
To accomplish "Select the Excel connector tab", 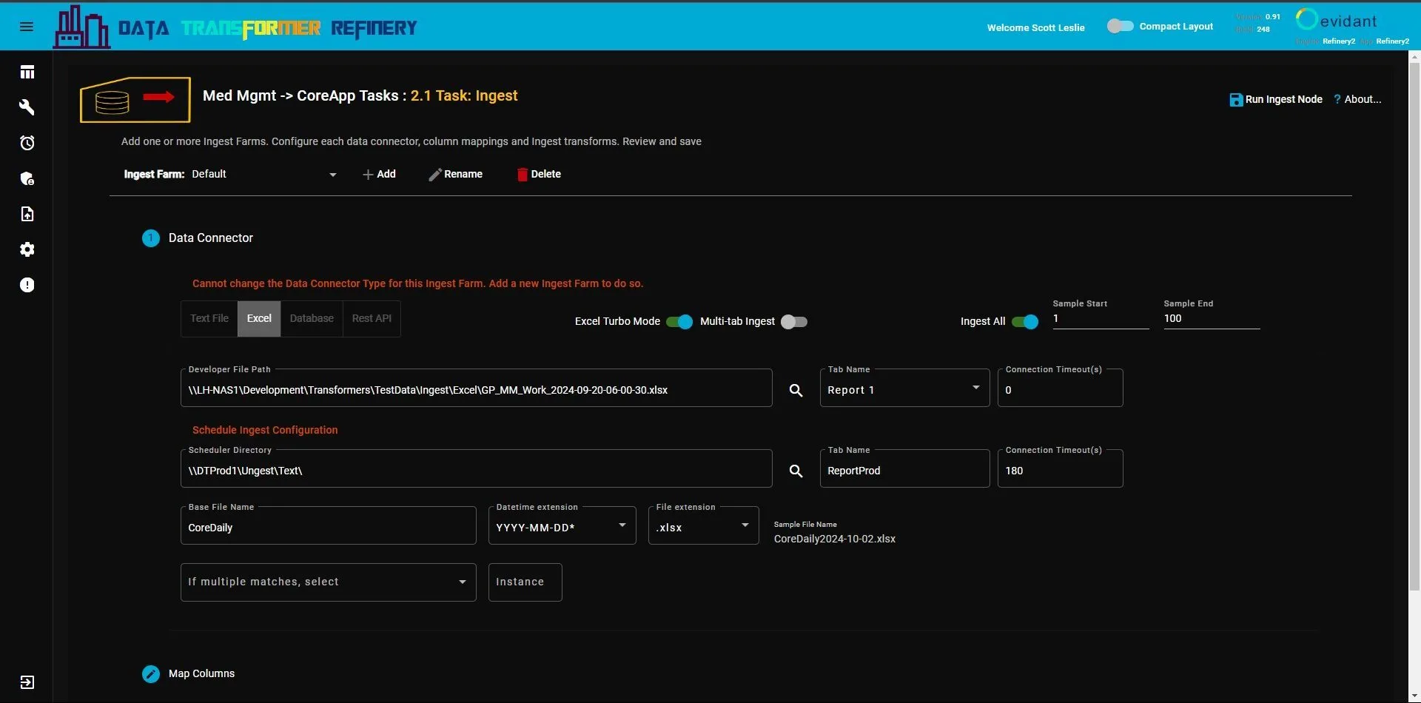I will tap(259, 318).
